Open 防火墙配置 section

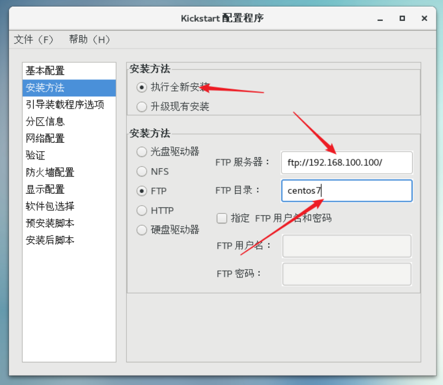[x=69, y=173]
